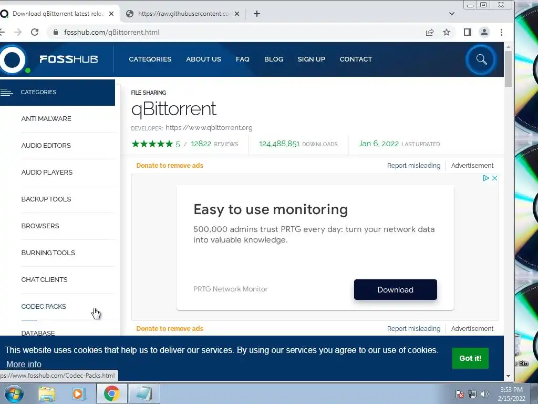This screenshot has width=538, height=404.
Task: Open ABOUT US in top navigation
Action: (203, 59)
